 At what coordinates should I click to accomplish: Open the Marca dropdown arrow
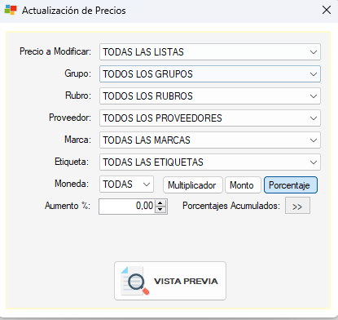point(314,140)
